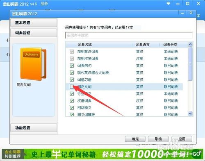Uncheck 现代英汉综合大词典 checkbox
Viewport: 205px width, 161px height.
click(72, 73)
